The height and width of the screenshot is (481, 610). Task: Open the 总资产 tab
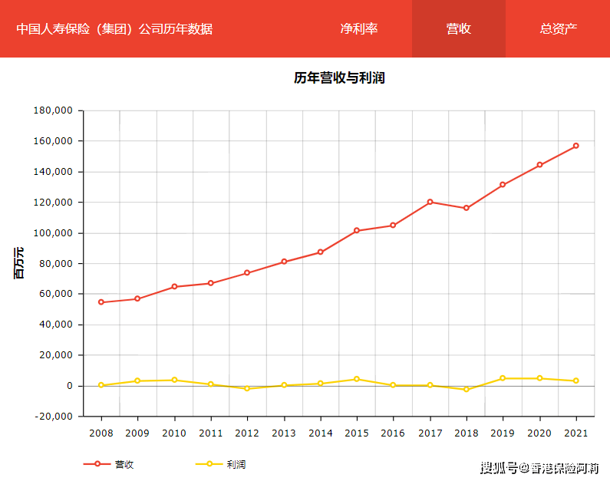click(559, 29)
